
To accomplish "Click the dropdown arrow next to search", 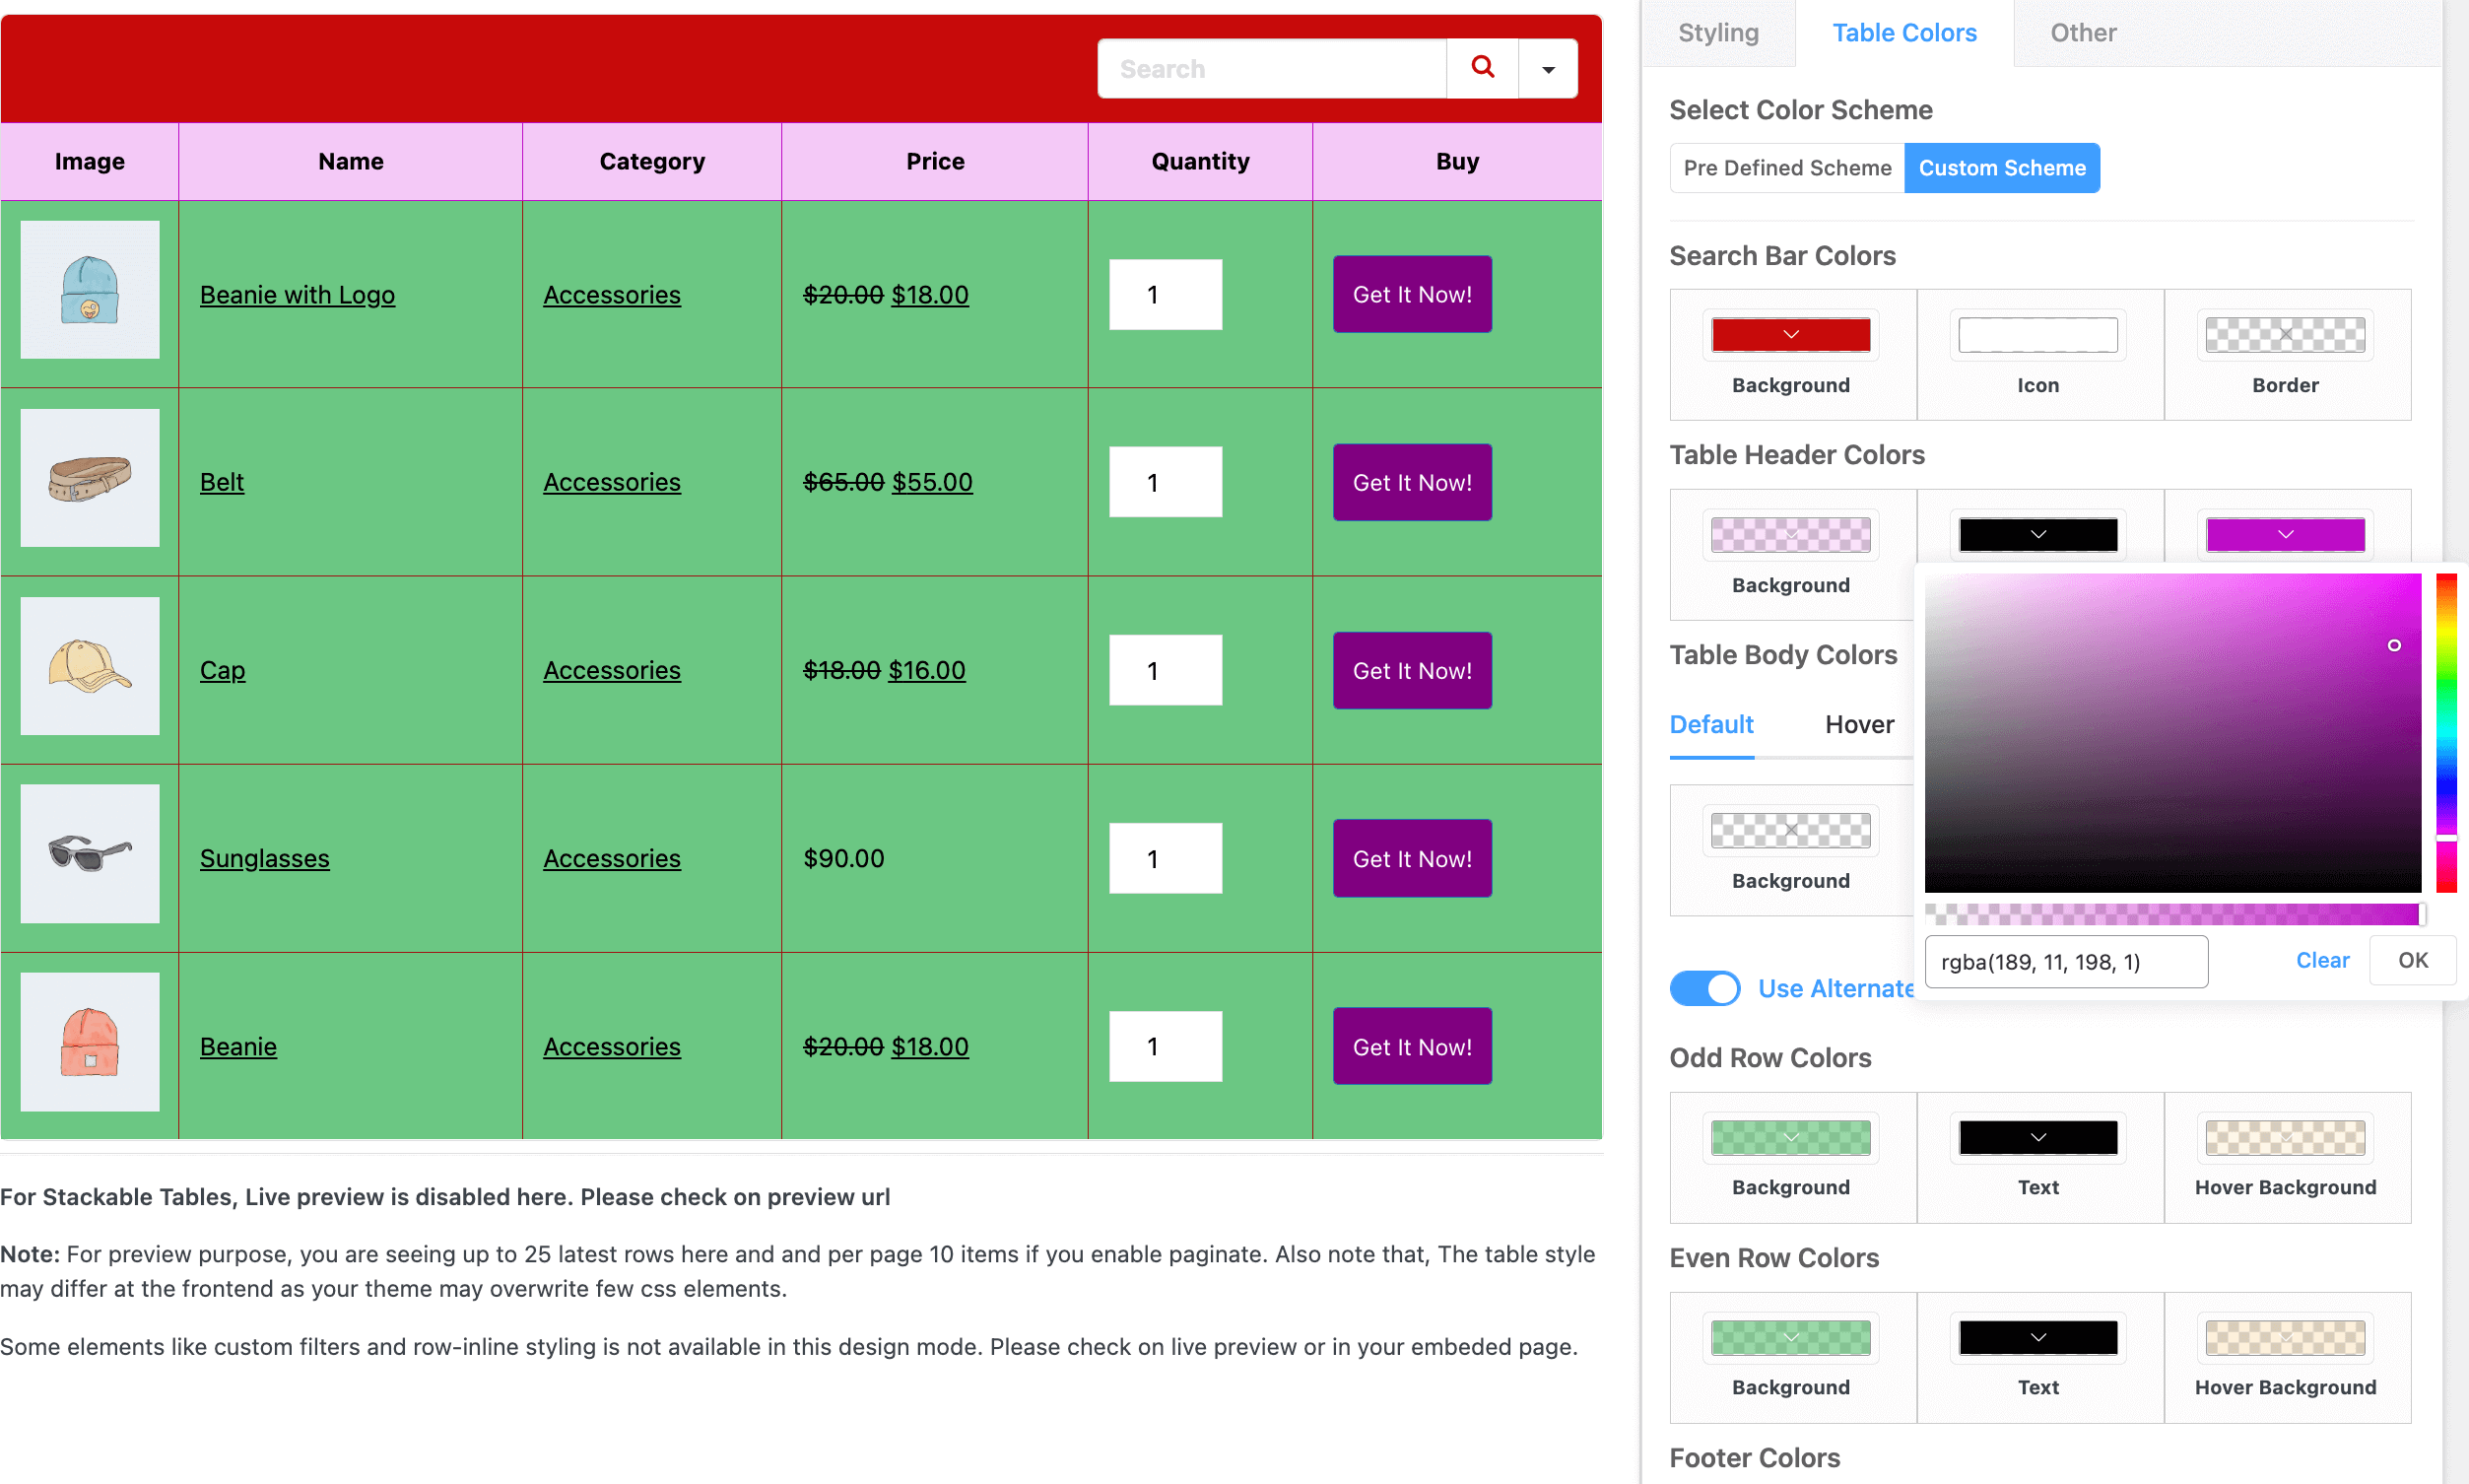I will [x=1547, y=69].
